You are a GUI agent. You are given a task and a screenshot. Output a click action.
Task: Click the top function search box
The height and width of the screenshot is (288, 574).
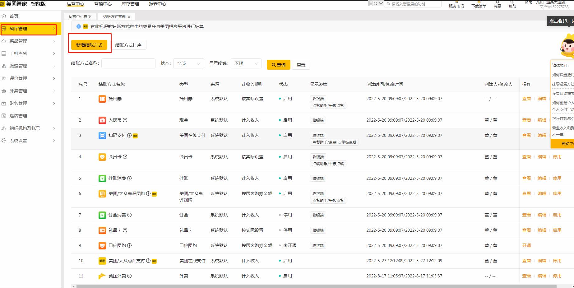[413, 4]
